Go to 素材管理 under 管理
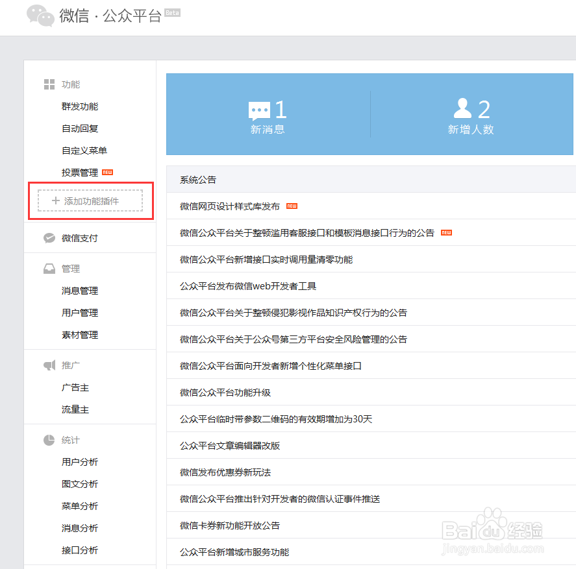 [x=79, y=334]
